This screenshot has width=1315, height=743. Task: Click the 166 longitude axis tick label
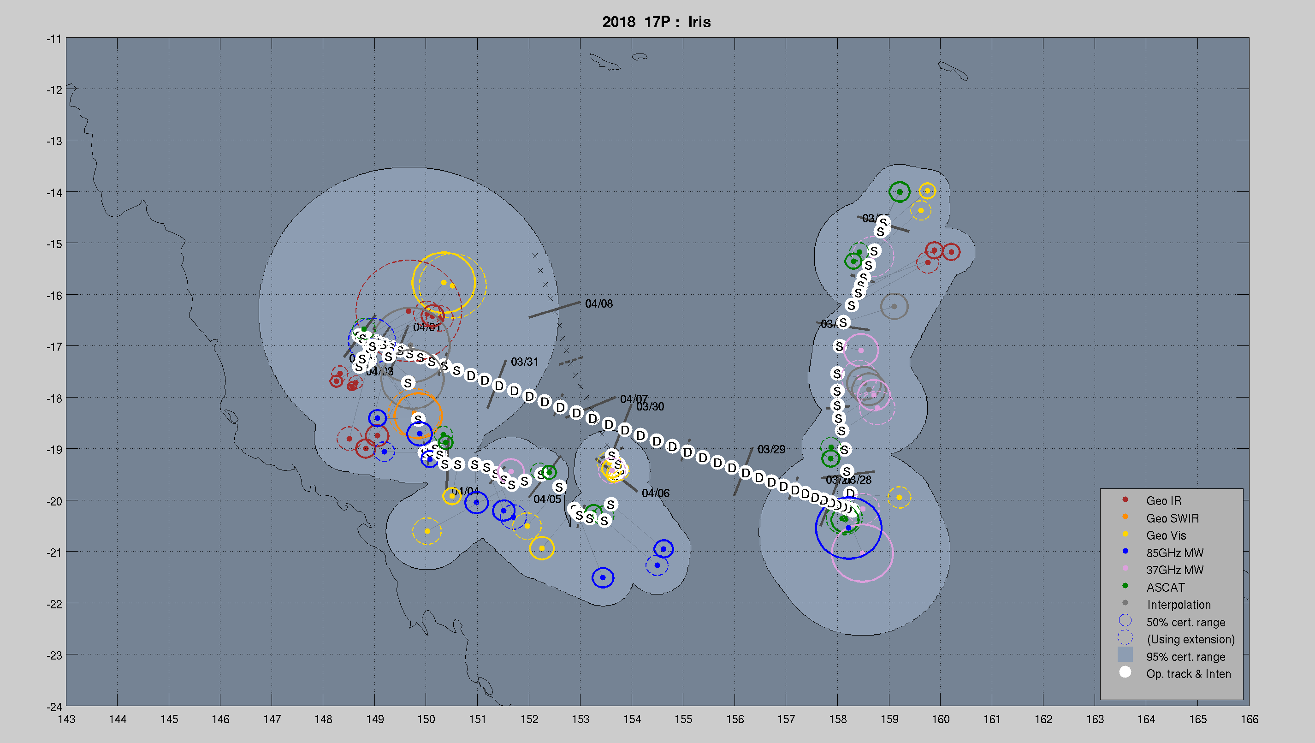[1250, 719]
